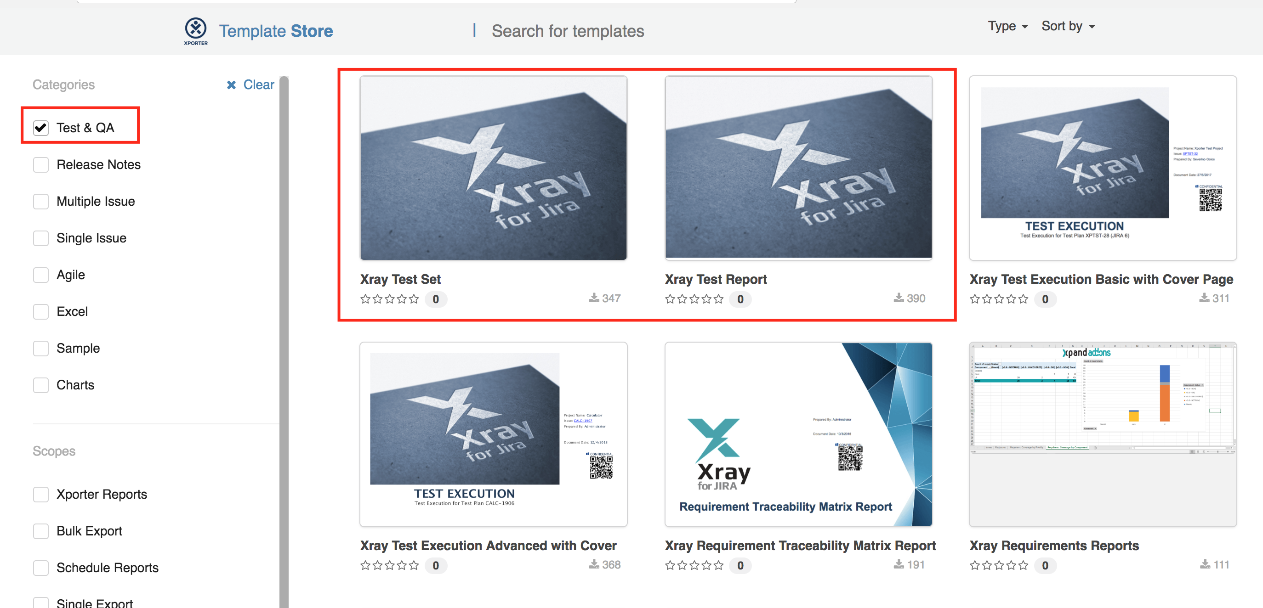Rate Traceability Matrix Report with third star
This screenshot has width=1263, height=608.
[694, 565]
